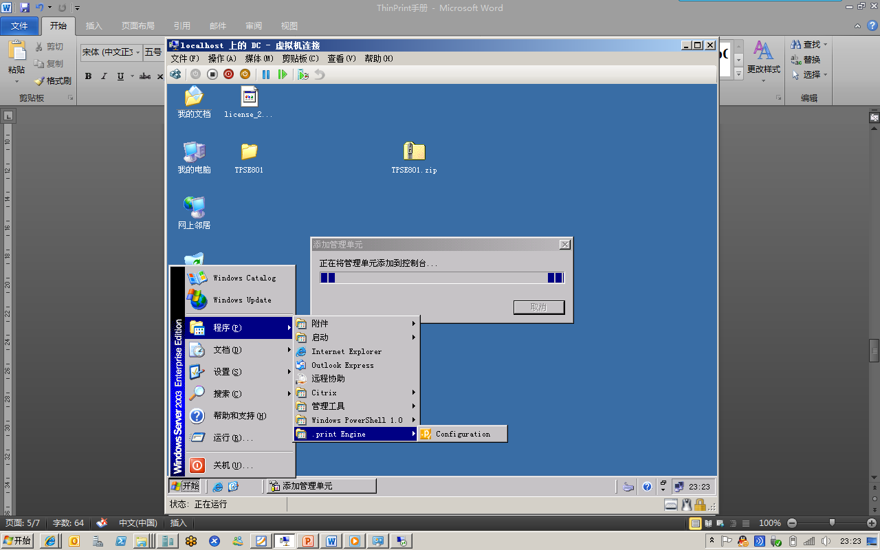Viewport: 880px width, 550px height.
Task: Click 运行(R)... in Start menu
Action: click(240, 438)
